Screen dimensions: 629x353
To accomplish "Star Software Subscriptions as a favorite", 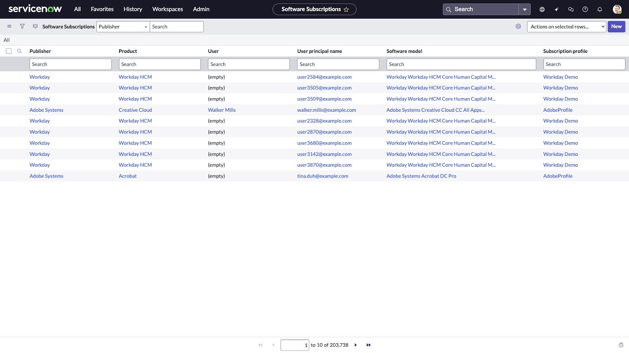I will point(346,9).
